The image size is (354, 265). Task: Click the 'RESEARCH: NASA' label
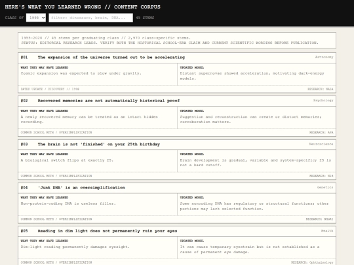(320, 89)
